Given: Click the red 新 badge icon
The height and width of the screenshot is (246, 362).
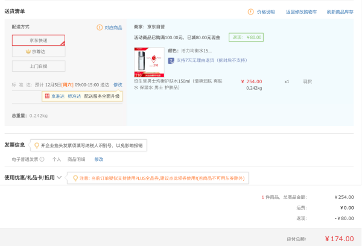Looking at the screenshot, I should [47, 96].
